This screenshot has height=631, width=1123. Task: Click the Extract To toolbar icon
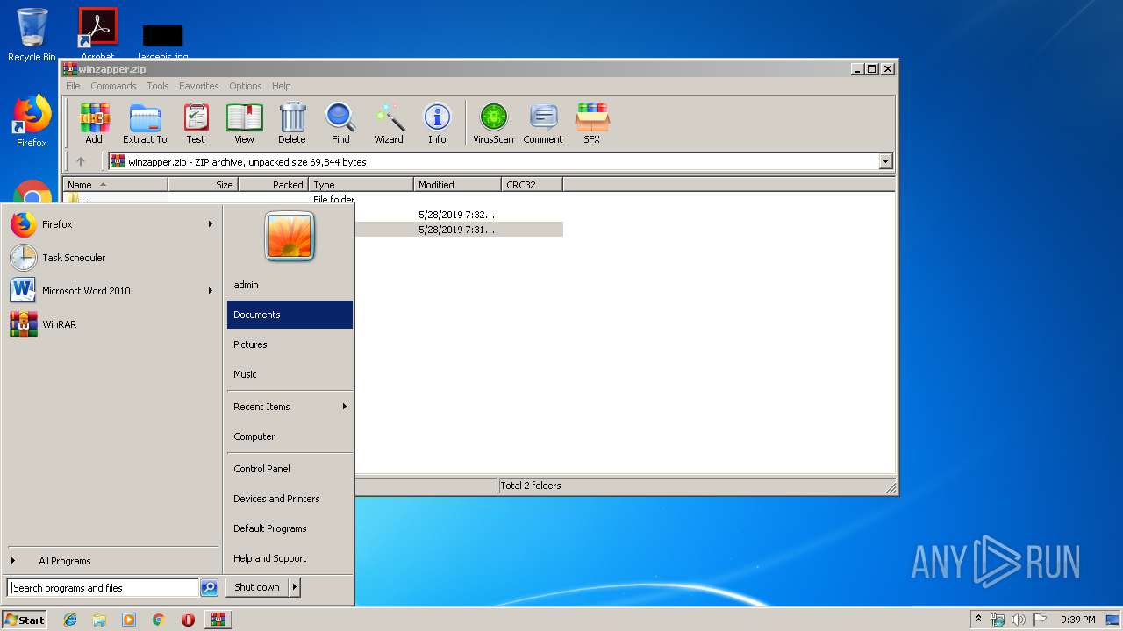click(145, 123)
